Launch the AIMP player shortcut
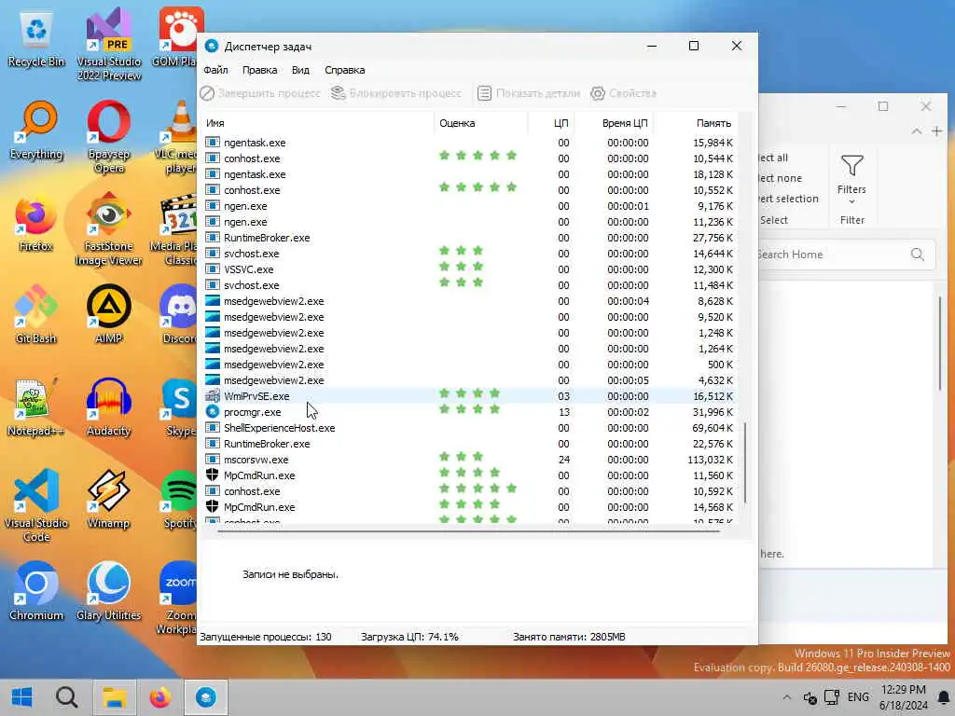Screen dimensions: 955x716 click(x=108, y=315)
